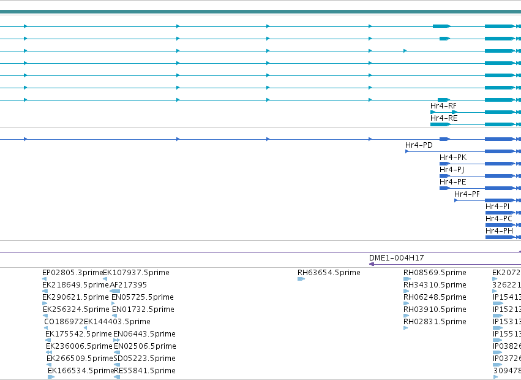Select the SD05223.5prime label

(x=144, y=359)
